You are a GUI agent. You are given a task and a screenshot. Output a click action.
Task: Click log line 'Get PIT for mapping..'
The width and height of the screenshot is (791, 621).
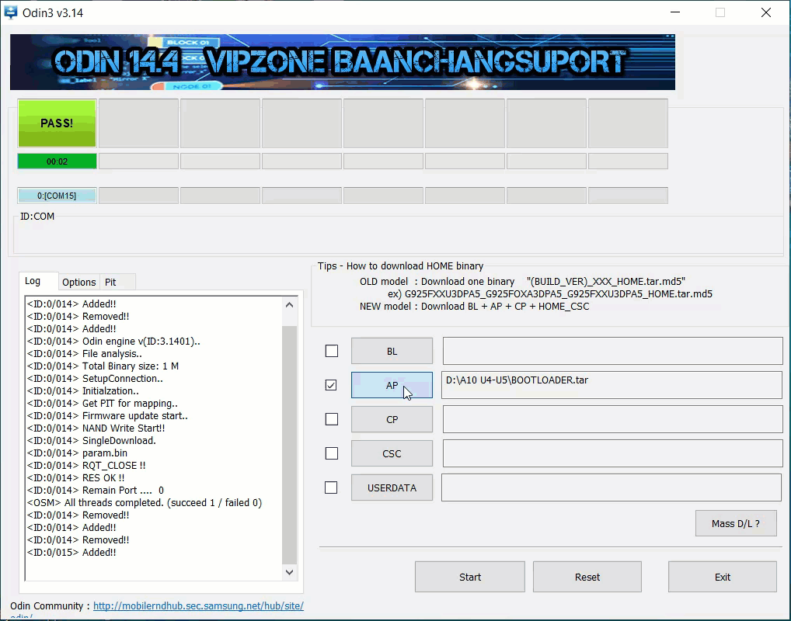coord(103,403)
